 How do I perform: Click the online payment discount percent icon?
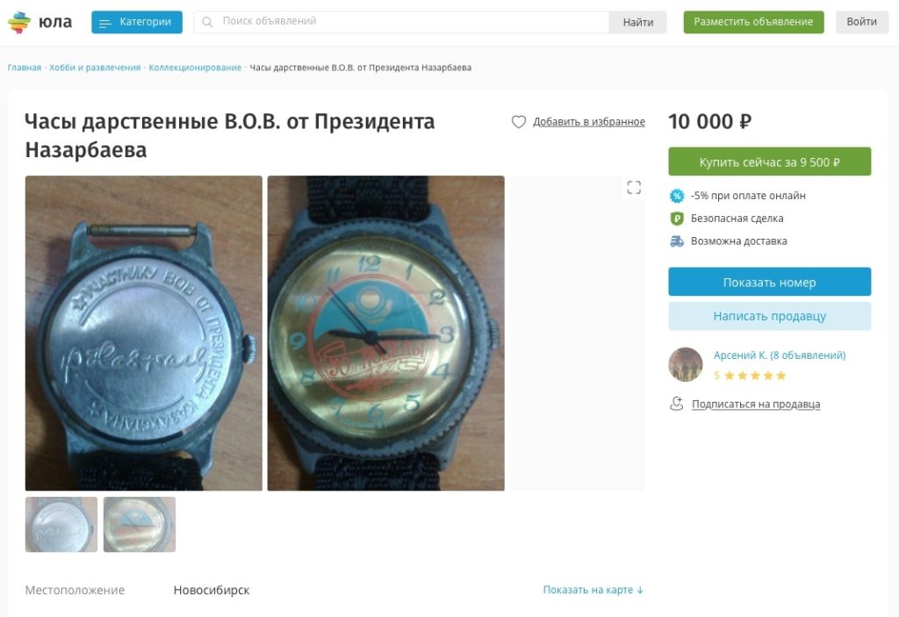coord(677,196)
